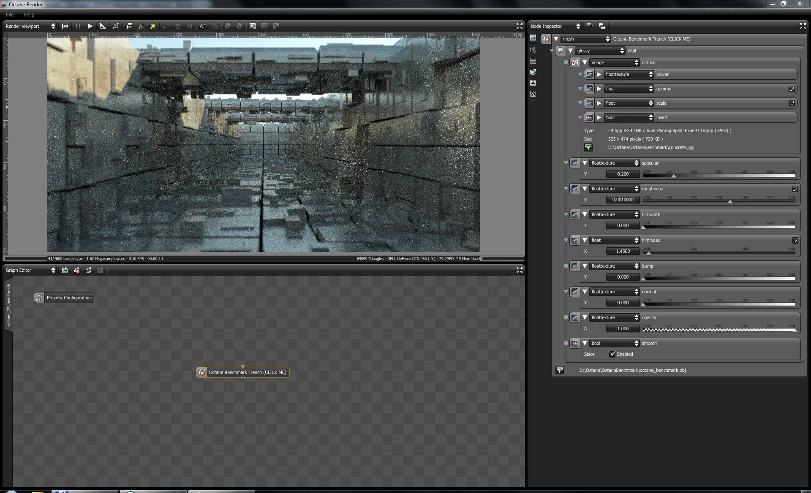Click the Play render button
Image resolution: width=811 pixels, height=493 pixels.
tap(90, 26)
